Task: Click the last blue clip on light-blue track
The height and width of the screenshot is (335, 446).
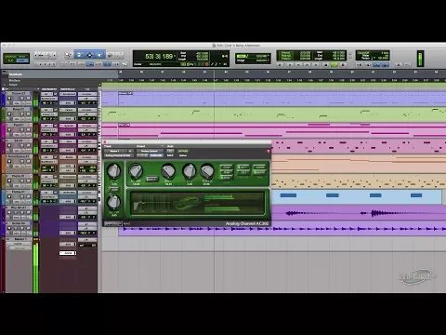Action: point(416,195)
